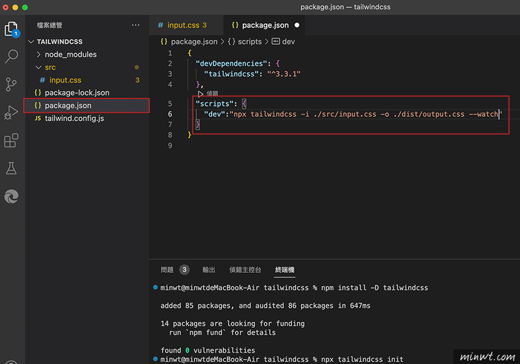Click the modified-count 3 beside input.css in tree
Image resolution: width=520 pixels, height=364 pixels.
coord(137,80)
